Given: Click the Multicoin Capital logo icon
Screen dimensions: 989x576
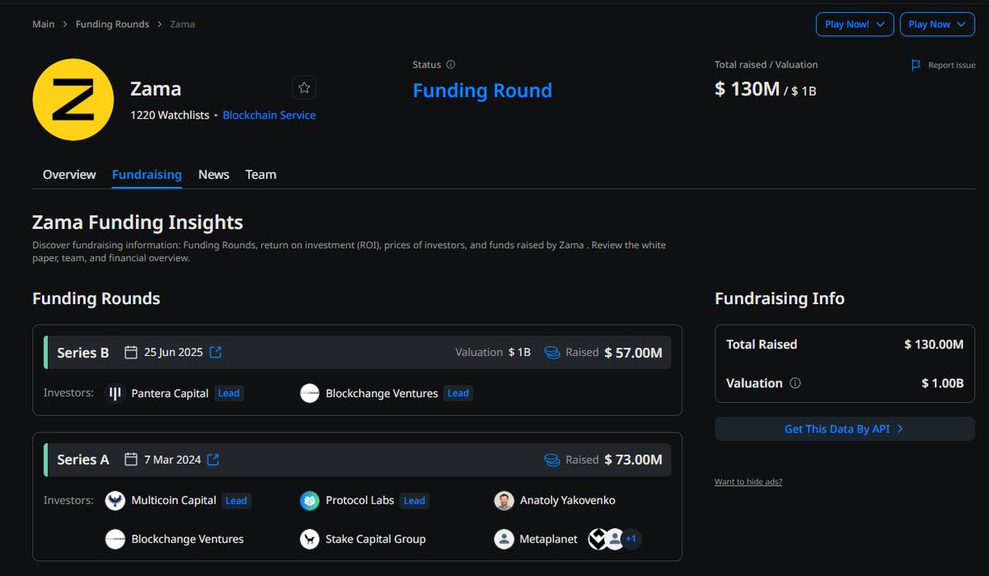Looking at the screenshot, I should coord(115,500).
